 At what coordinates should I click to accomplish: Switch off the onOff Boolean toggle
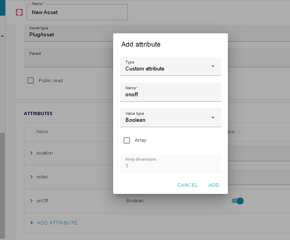click(237, 201)
